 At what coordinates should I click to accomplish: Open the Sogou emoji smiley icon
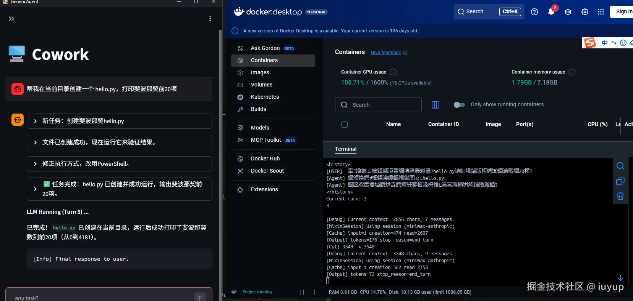coord(623,43)
